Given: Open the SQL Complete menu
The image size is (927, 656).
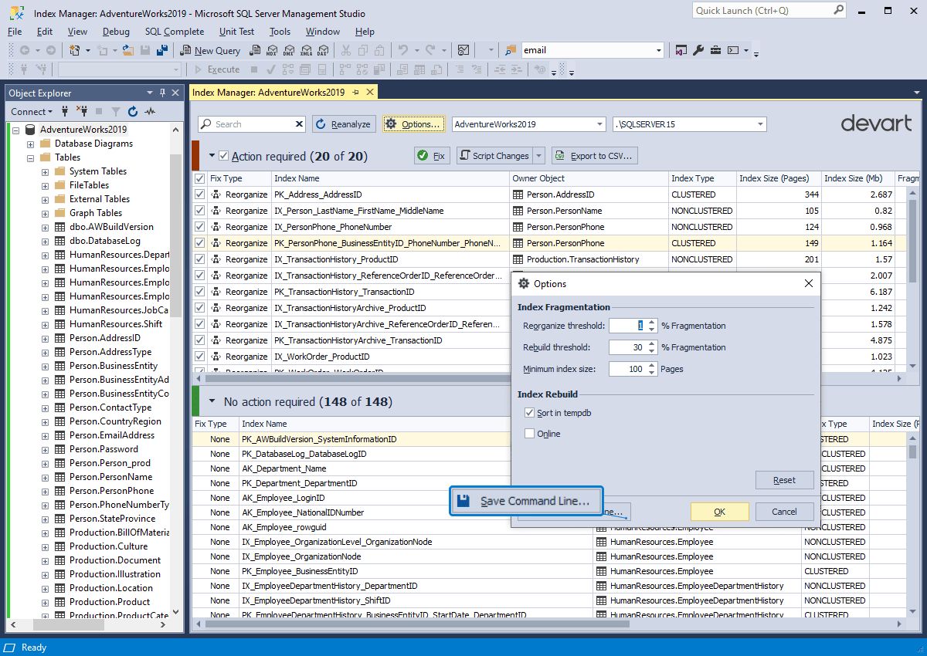Looking at the screenshot, I should [174, 32].
